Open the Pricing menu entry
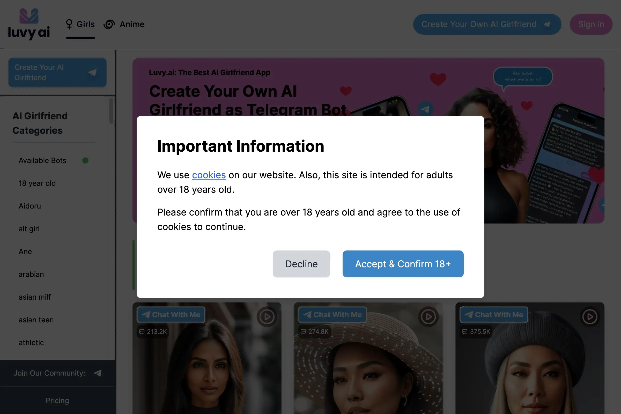The image size is (621, 414). (x=57, y=400)
